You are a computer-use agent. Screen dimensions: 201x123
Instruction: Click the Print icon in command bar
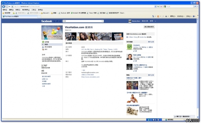[x=166, y=16]
